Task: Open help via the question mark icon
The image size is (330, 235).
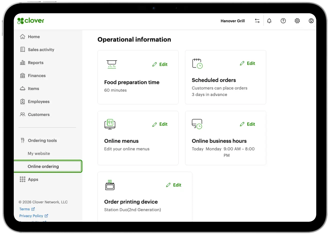Action: click(283, 21)
